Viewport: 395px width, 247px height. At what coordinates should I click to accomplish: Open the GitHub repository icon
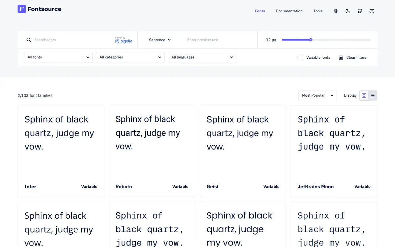point(360,11)
